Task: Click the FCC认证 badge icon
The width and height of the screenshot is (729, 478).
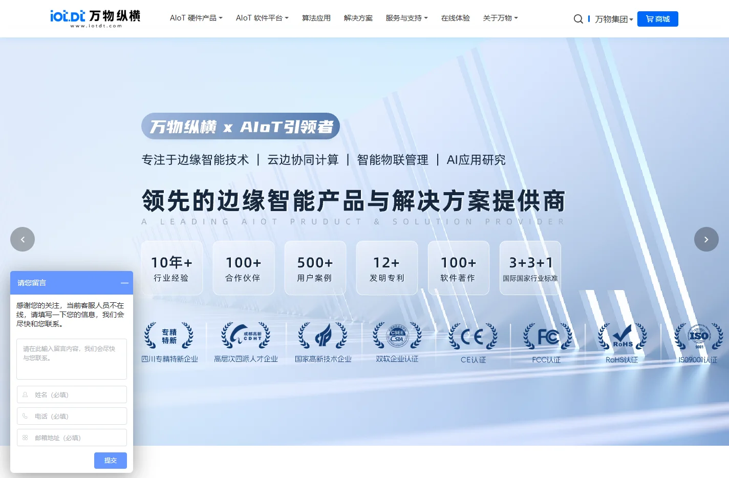Action: [x=547, y=337]
